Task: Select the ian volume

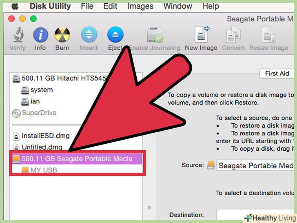Action: coord(76,101)
